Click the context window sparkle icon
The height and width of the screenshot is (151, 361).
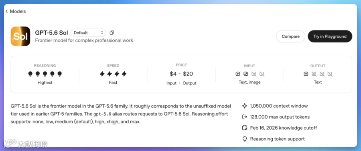[245, 106]
